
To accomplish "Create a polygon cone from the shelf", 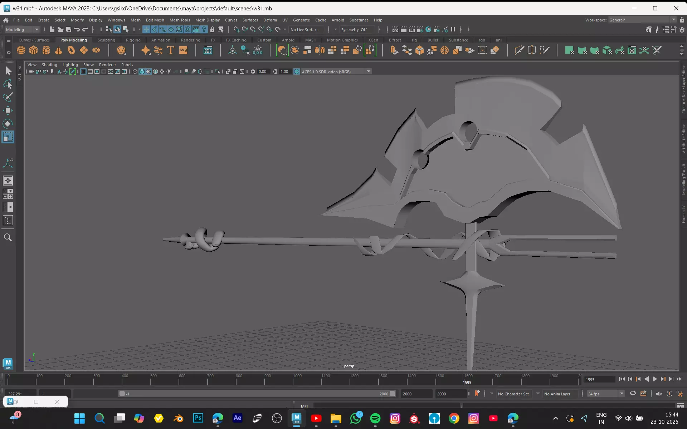I will 59,50.
